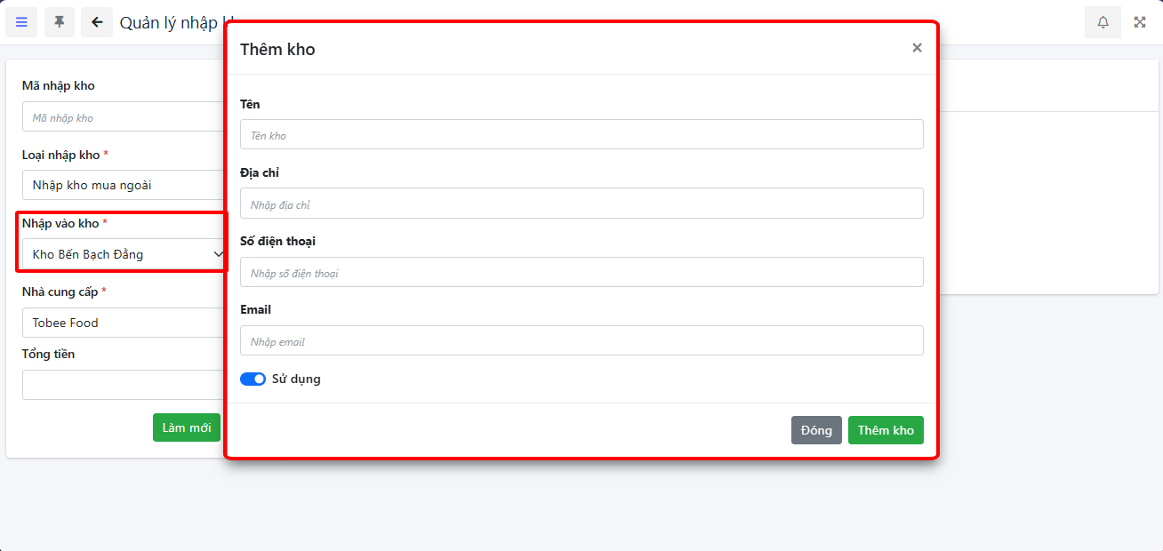The height and width of the screenshot is (551, 1163).
Task: Toggle fullscreen with the expand icon
Action: [x=1140, y=22]
